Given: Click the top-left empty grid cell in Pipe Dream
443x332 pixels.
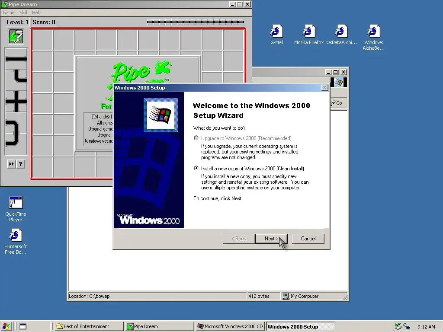Looking at the screenshot, I should pyautogui.click(x=43, y=40).
